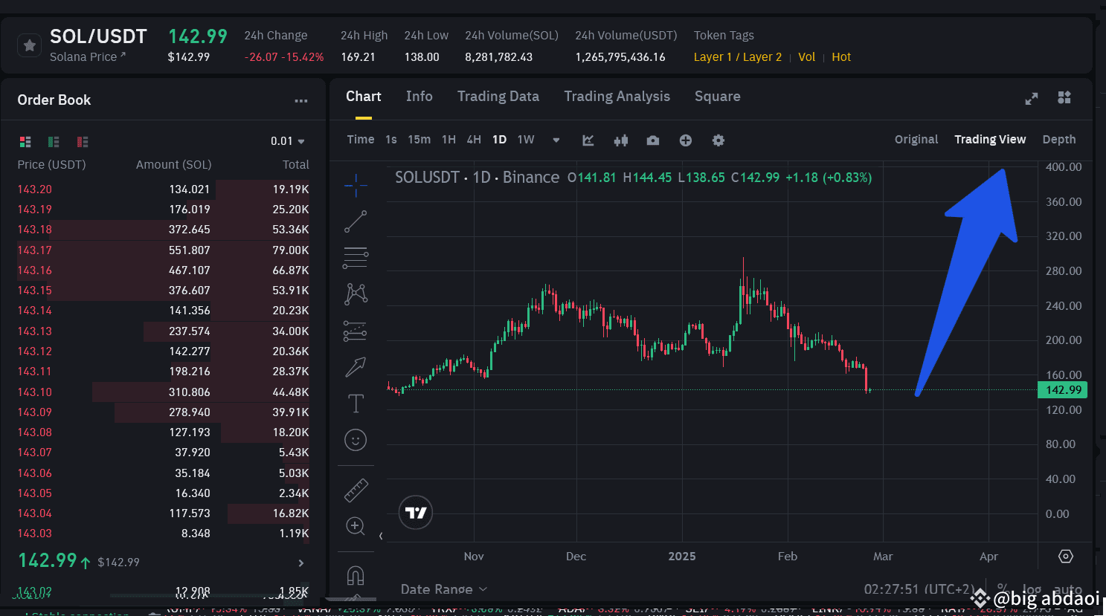Click the SOL/USDT pair name

click(x=98, y=36)
